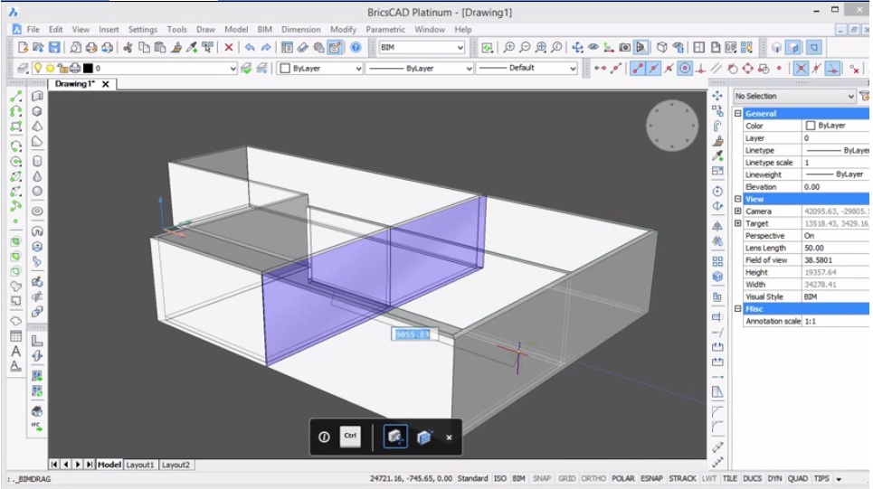Open Print Preview from toolbar

pos(75,47)
